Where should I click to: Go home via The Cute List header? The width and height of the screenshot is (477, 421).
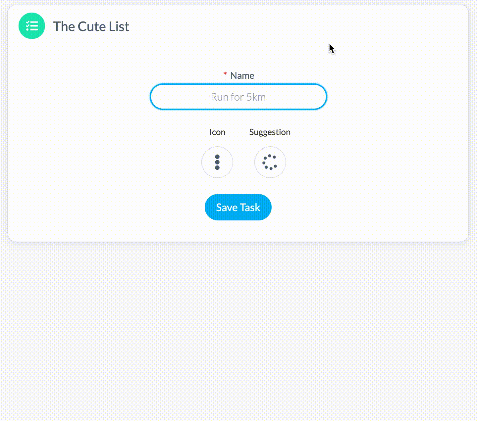[91, 26]
